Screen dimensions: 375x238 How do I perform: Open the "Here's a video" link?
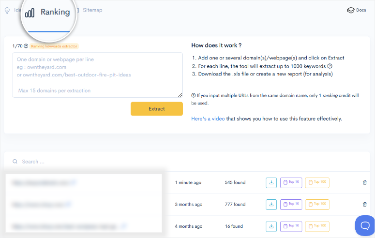coord(208,119)
